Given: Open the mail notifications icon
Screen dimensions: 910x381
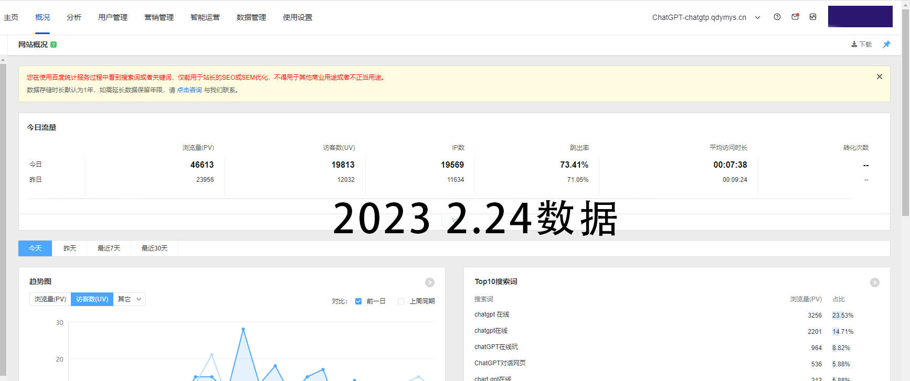Looking at the screenshot, I should pyautogui.click(x=795, y=17).
